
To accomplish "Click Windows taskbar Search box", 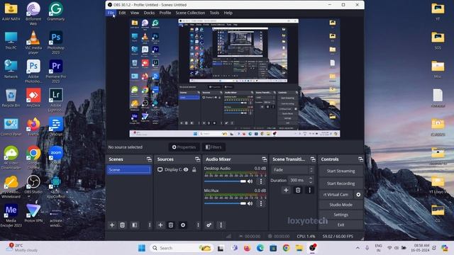I will click(182, 248).
